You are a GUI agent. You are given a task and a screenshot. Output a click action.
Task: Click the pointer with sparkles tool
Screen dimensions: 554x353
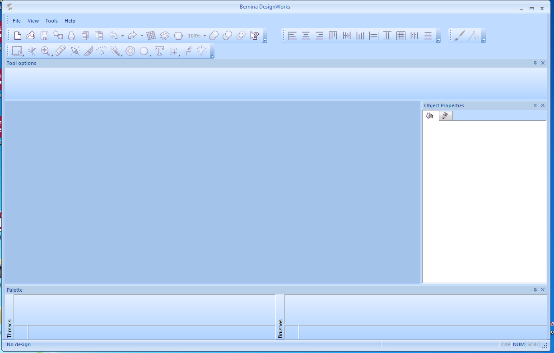coord(102,51)
